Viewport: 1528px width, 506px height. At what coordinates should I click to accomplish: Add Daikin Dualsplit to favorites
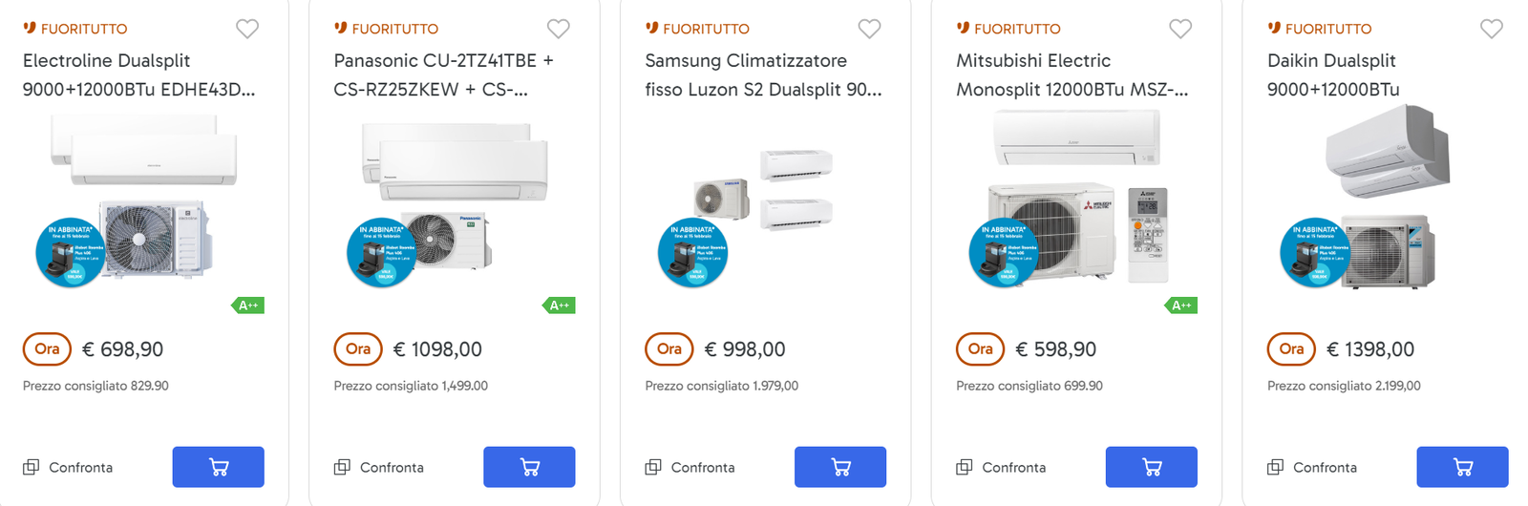coord(1492,30)
